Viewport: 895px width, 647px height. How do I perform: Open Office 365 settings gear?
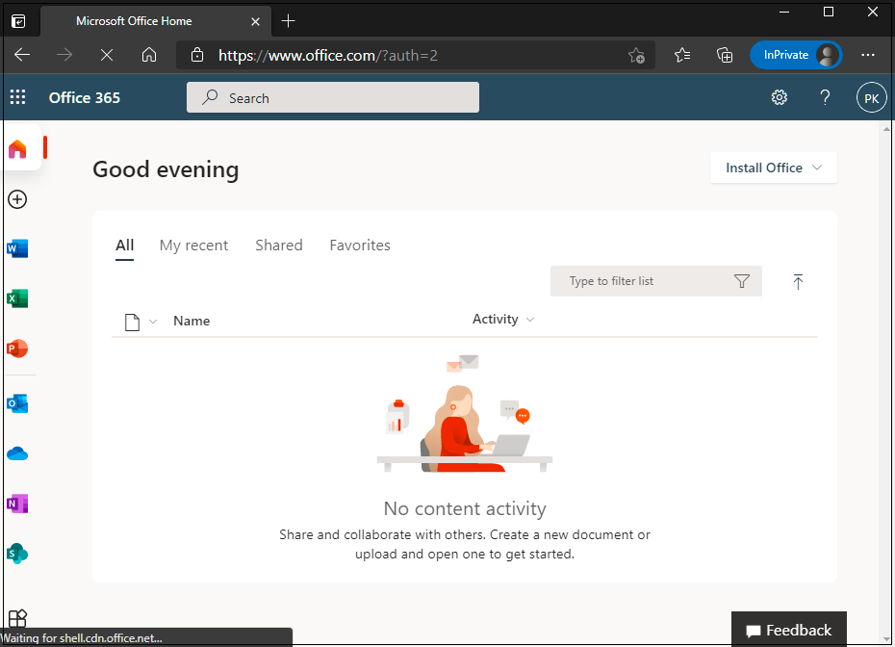point(780,97)
